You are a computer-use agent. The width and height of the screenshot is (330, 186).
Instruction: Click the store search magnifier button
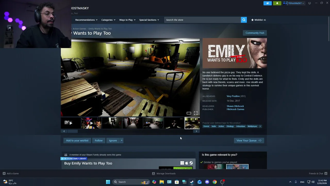tap(244, 20)
